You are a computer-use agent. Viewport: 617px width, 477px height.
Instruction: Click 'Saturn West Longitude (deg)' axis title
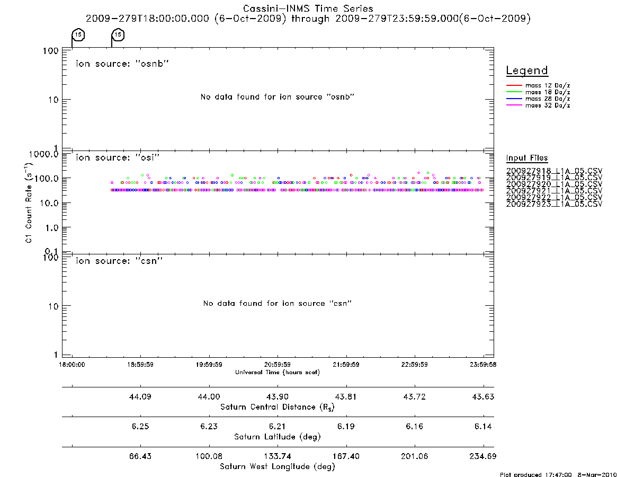point(278,467)
